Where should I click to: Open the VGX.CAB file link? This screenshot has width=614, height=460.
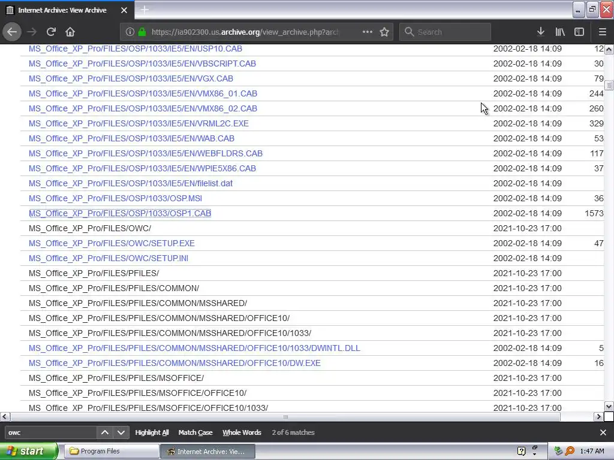[131, 78]
